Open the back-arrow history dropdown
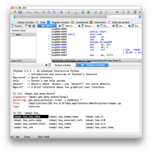The width and height of the screenshot is (152, 153). coord(30,13)
